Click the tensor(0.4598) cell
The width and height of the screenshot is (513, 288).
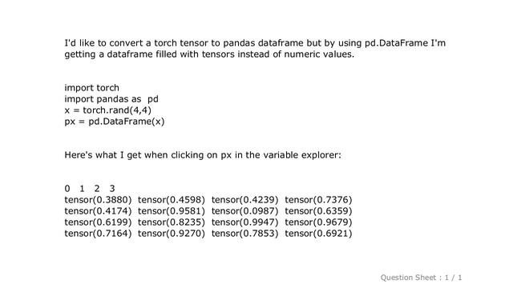coord(172,200)
